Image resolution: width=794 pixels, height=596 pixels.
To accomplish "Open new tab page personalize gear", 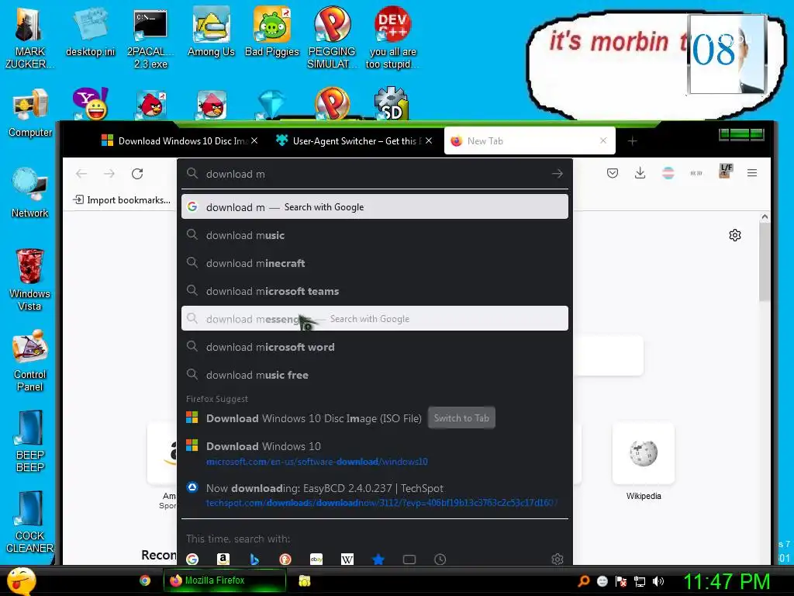I will tap(735, 235).
